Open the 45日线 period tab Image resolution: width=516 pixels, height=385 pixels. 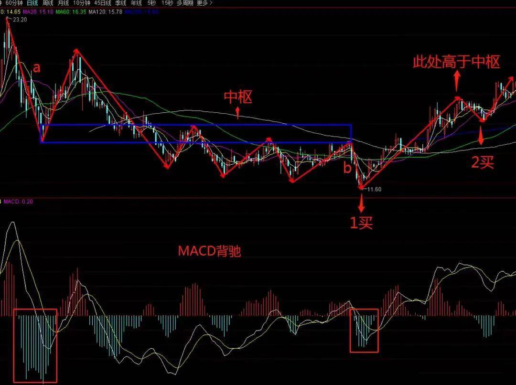coord(102,3)
